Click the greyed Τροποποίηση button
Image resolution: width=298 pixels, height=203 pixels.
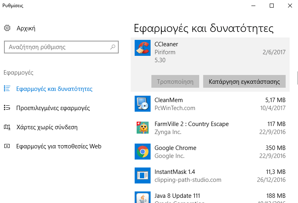[175, 81]
